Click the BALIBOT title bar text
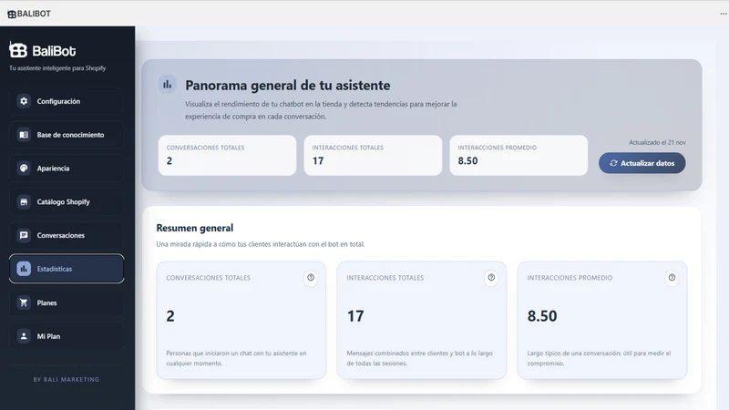Screen dimensions: 729x410 pos(34,14)
